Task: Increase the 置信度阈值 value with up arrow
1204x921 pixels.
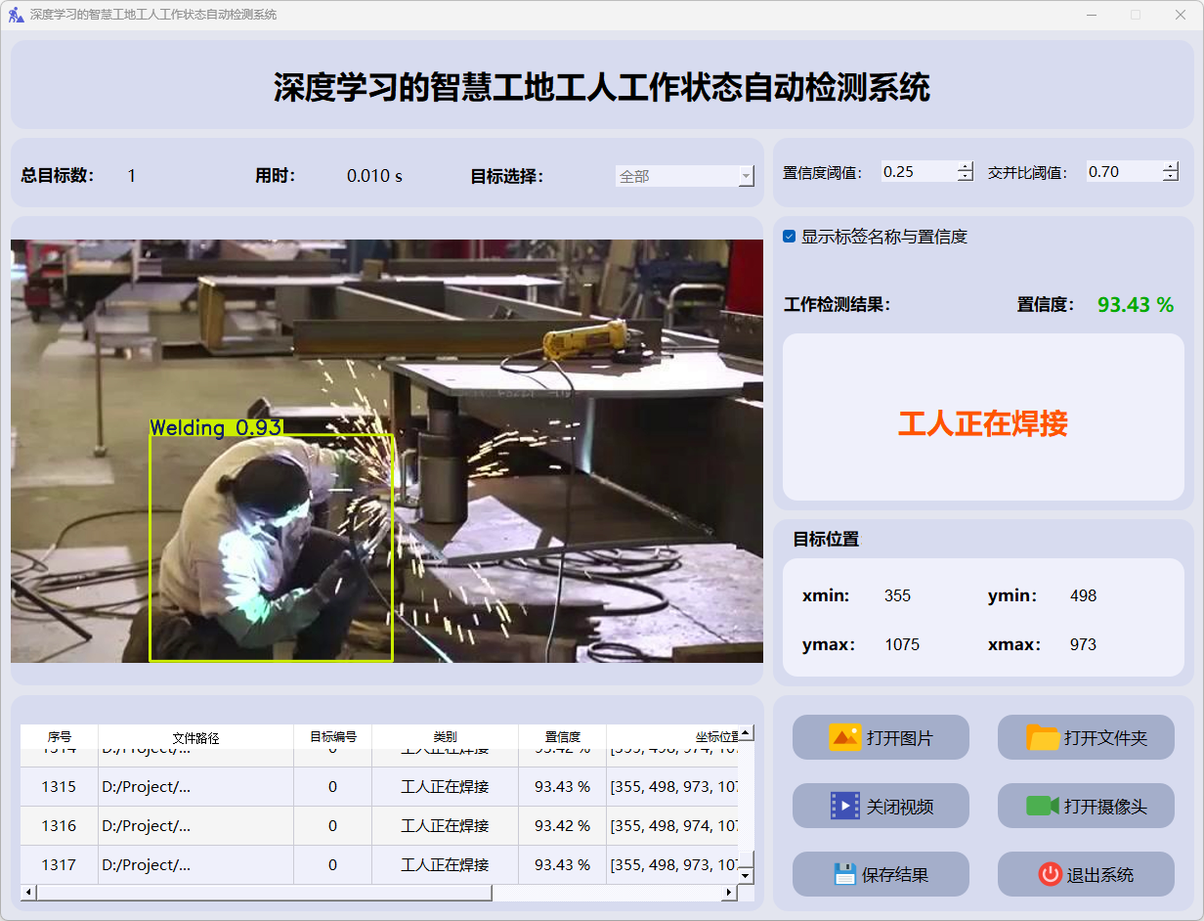Action: click(966, 166)
